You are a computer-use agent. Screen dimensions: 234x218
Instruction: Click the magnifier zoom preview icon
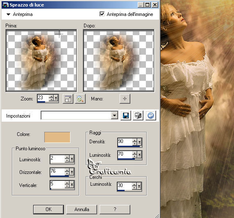80,99
